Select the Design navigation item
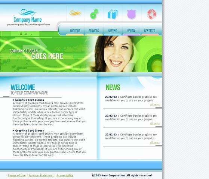Image resolution: width=209 pixels, height=179 pixels. coord(131,31)
